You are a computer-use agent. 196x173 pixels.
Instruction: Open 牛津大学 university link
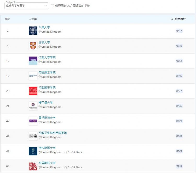pyautogui.click(x=44, y=27)
